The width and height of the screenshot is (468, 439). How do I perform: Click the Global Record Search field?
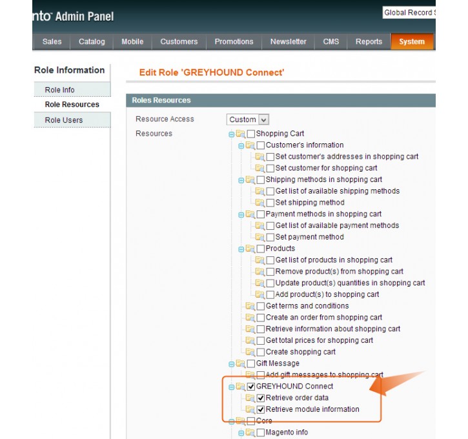click(409, 13)
